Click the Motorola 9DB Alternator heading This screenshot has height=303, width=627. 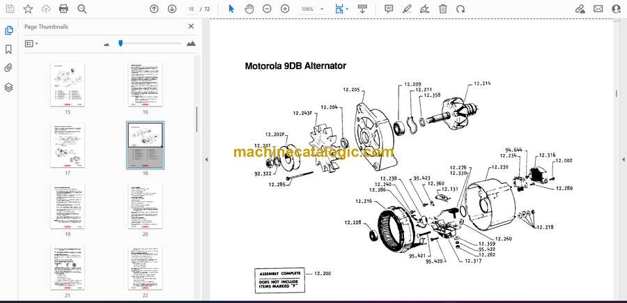coord(295,66)
